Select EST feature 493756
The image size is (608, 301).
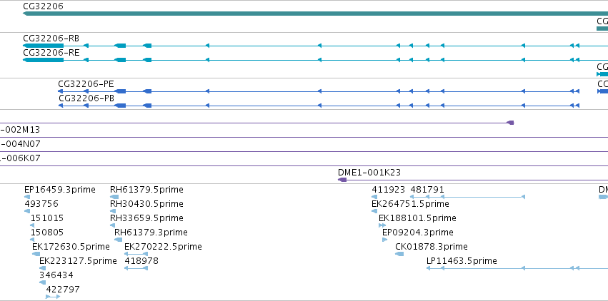coord(41,204)
